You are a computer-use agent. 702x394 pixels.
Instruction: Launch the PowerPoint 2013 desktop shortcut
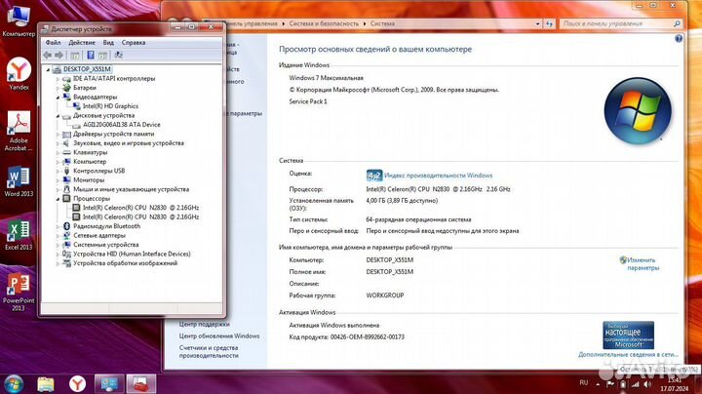point(19,293)
